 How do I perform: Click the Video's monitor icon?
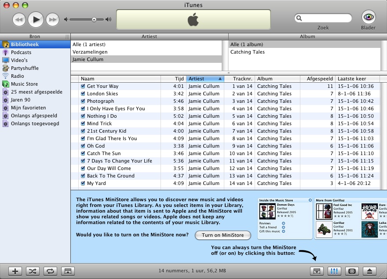click(x=5, y=60)
